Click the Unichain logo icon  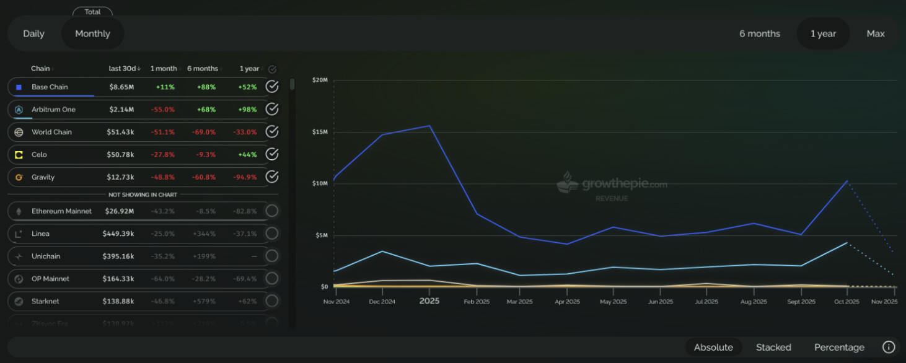[x=19, y=256]
